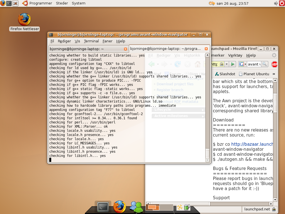Viewport: 285px width, 214px height.
Task: Click Firefox horizontal scrollbar right arrow
Action: pos(271,204)
